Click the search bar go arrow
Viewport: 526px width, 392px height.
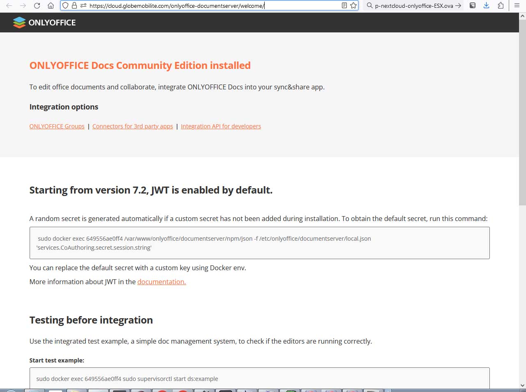[458, 6]
